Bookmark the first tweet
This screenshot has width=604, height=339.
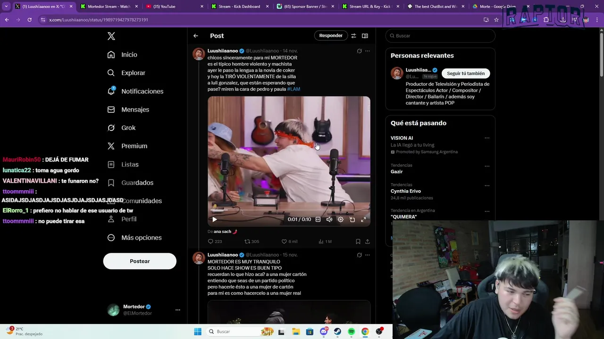point(358,242)
